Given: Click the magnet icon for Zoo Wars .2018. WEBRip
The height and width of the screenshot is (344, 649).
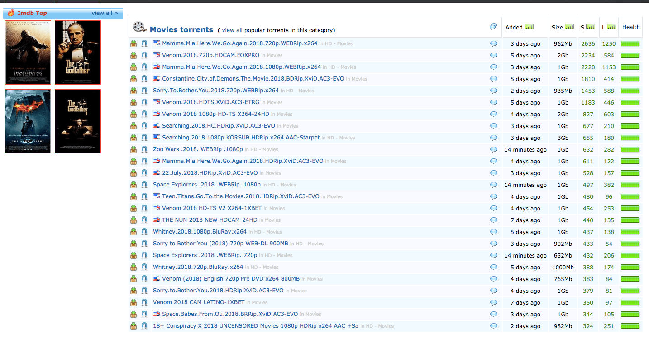Looking at the screenshot, I should point(144,149).
